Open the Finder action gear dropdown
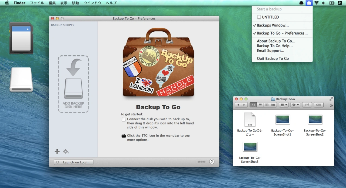346x188 pixels. click(x=295, y=105)
